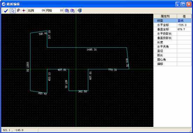Maximize the 截面编辑 window
193x133 pixels.
point(183,4)
